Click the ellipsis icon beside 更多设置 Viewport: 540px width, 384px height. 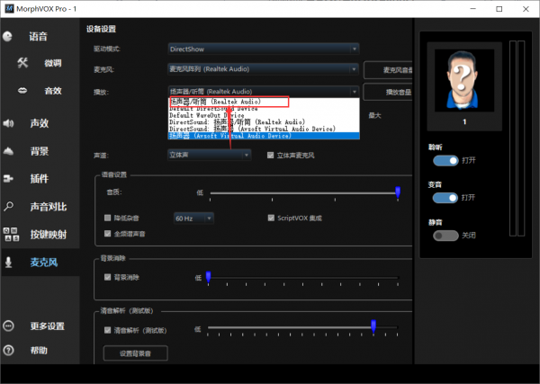click(8, 326)
